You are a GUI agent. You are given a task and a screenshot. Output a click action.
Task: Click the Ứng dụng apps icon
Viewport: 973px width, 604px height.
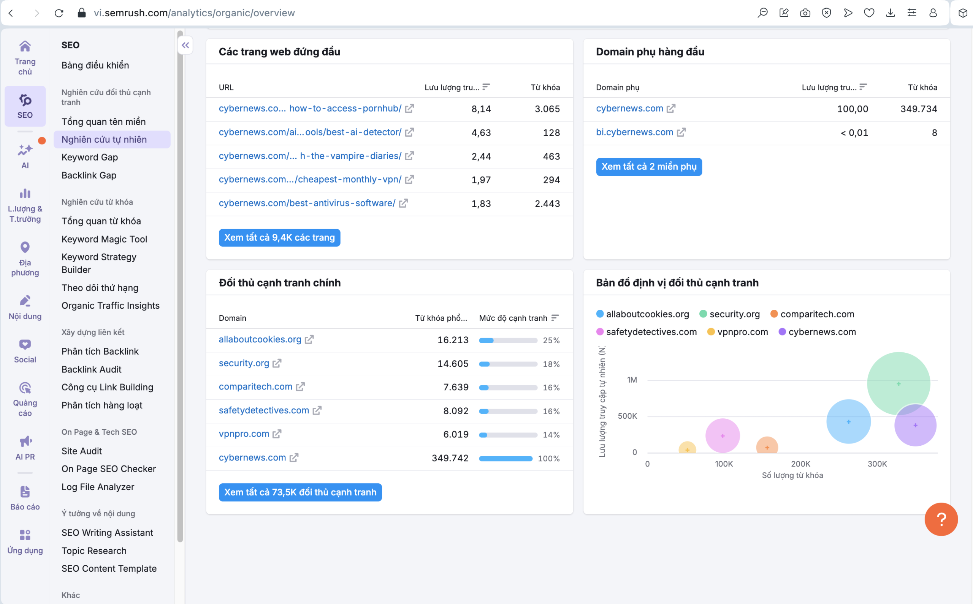coord(25,535)
